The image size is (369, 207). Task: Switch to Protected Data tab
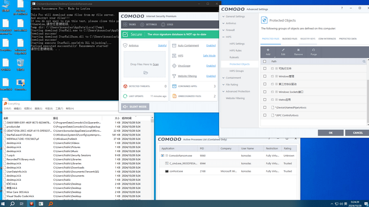click(x=348, y=39)
